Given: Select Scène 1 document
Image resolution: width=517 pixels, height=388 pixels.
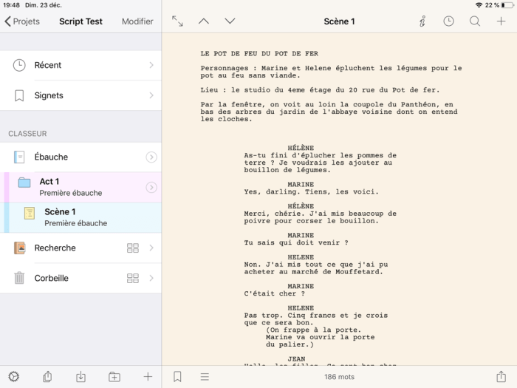Looking at the screenshot, I should tap(81, 217).
